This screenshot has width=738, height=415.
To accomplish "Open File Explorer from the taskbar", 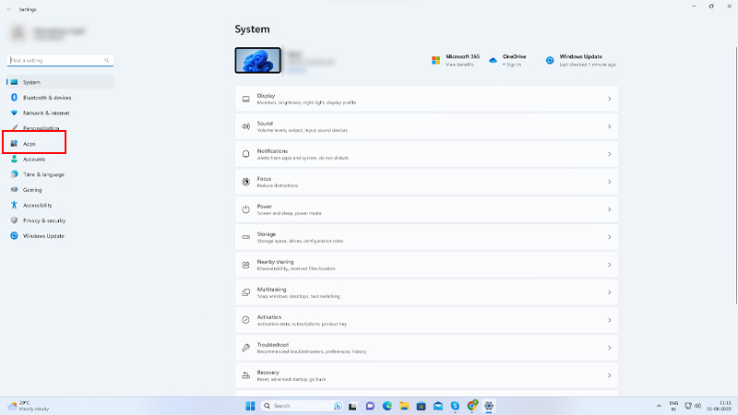I will [x=404, y=406].
